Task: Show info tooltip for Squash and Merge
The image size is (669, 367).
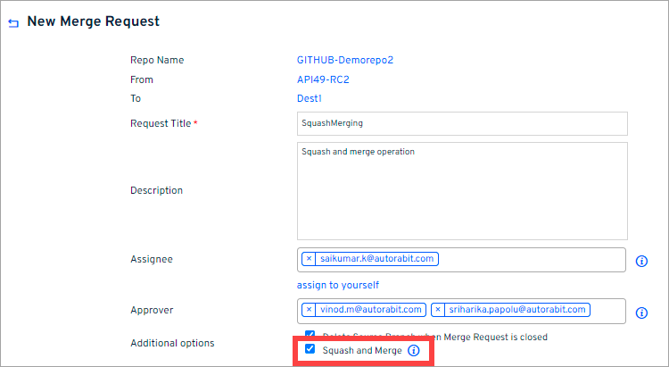Action: tap(413, 351)
